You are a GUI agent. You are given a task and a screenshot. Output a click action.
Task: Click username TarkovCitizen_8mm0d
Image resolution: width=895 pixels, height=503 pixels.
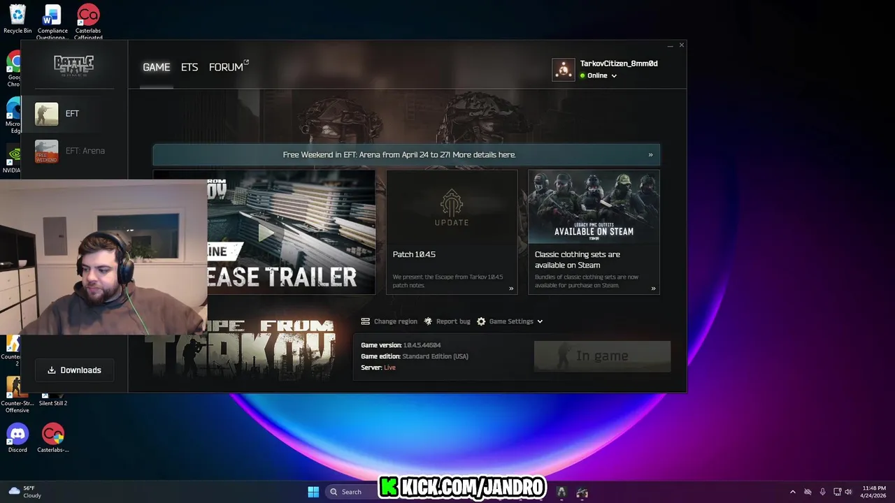pos(619,64)
